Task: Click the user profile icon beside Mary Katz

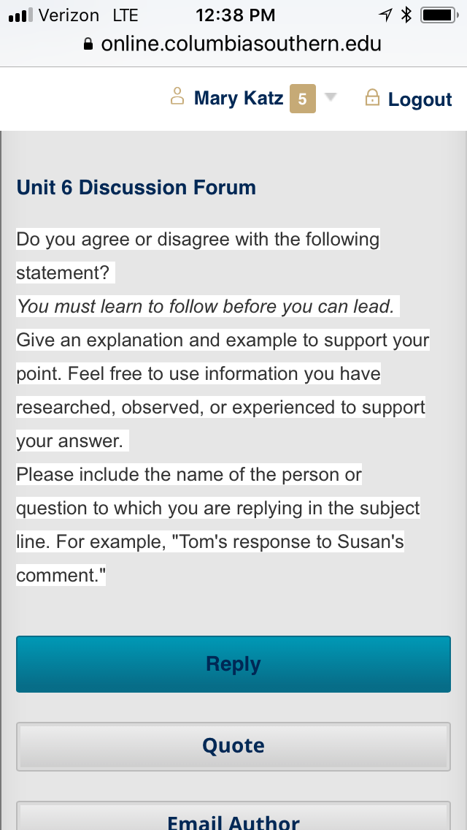Action: click(x=177, y=97)
